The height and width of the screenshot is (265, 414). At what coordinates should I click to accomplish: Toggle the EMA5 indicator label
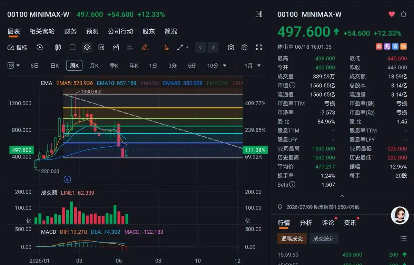[75, 83]
